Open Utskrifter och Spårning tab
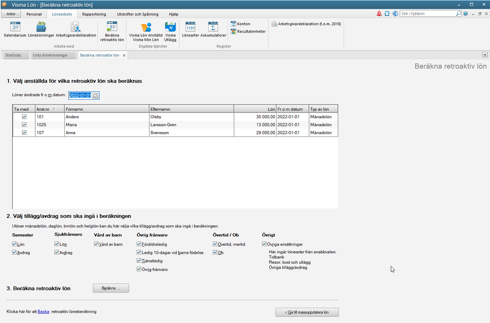This screenshot has height=323, width=490. [137, 14]
